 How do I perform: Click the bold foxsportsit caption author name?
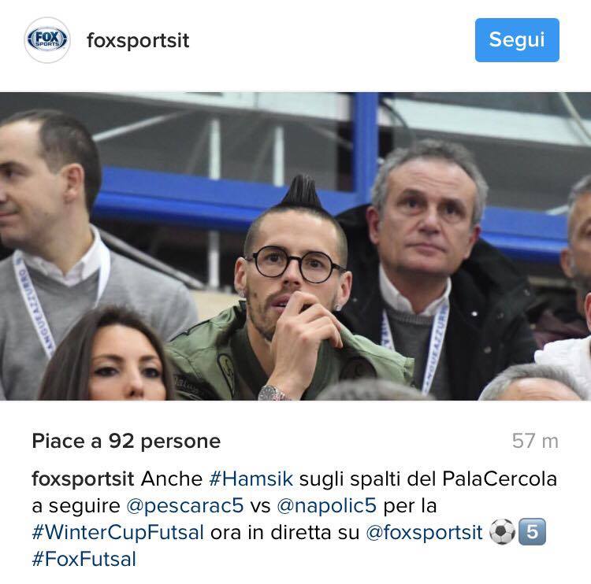tap(83, 479)
